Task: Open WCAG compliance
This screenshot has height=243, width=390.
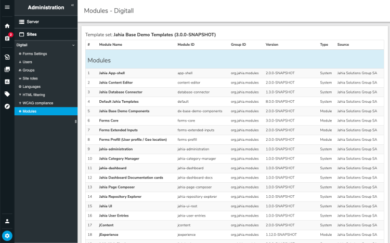Action: coord(38,103)
